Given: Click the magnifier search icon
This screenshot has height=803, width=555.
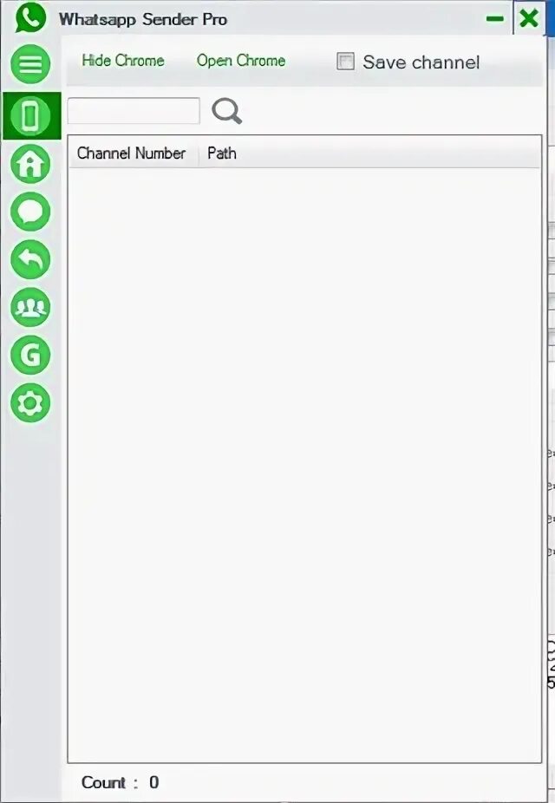Looking at the screenshot, I should (x=227, y=111).
